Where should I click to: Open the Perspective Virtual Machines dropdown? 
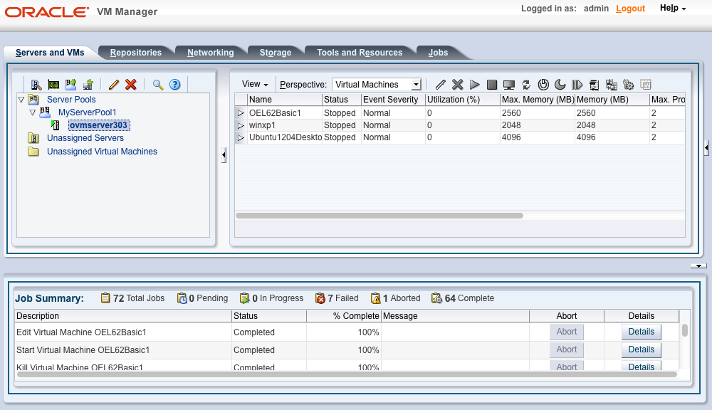[377, 85]
